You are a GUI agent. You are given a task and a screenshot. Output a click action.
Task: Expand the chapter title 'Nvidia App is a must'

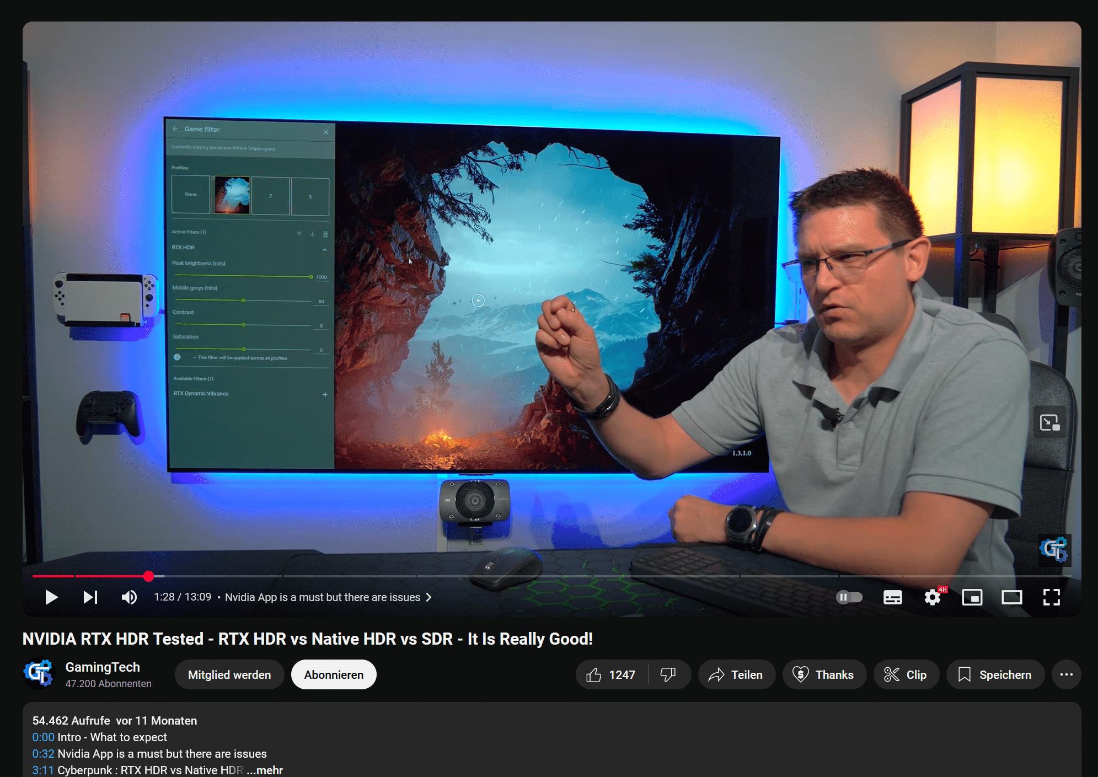(328, 597)
